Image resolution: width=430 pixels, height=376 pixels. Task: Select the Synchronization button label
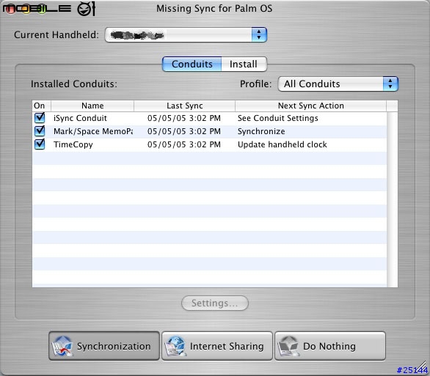click(114, 346)
